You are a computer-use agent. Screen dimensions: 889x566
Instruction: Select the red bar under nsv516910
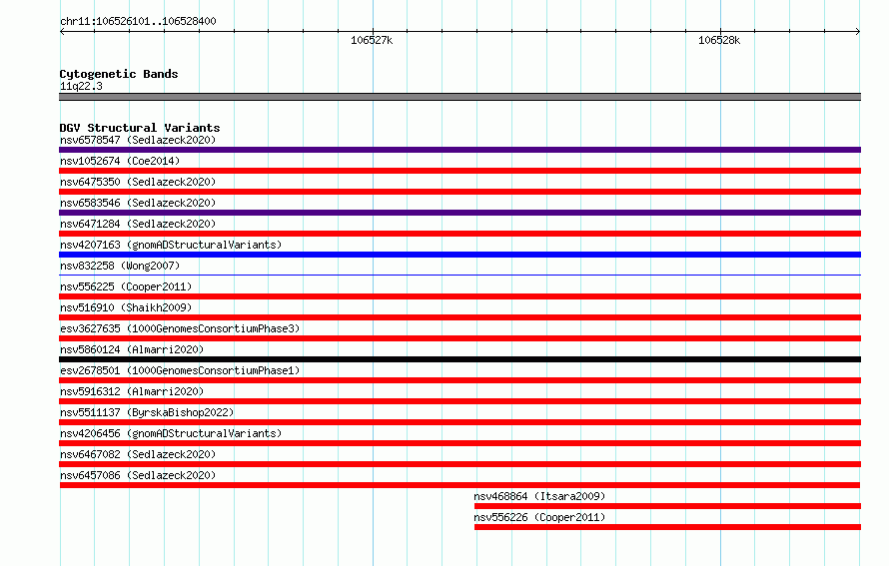click(459, 317)
